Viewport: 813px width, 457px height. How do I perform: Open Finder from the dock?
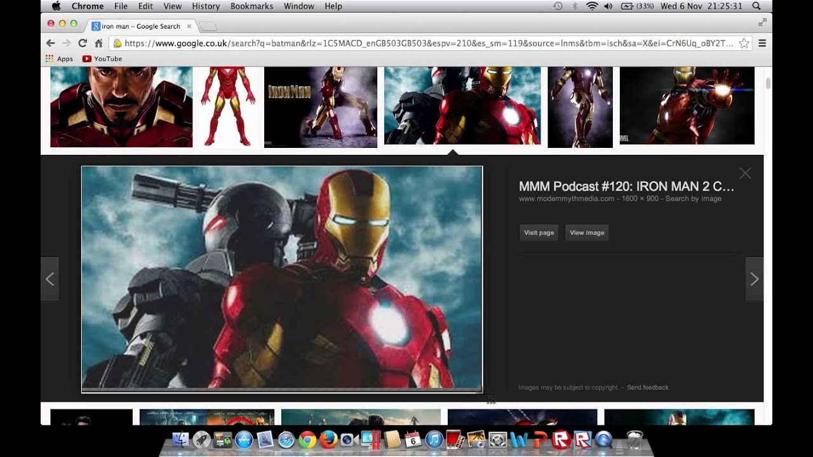[181, 439]
